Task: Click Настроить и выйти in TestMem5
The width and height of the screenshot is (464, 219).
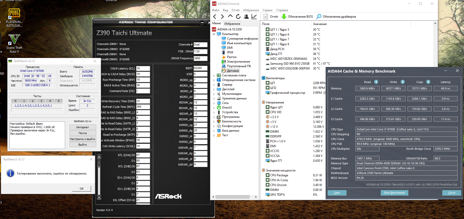Action: 83,139
